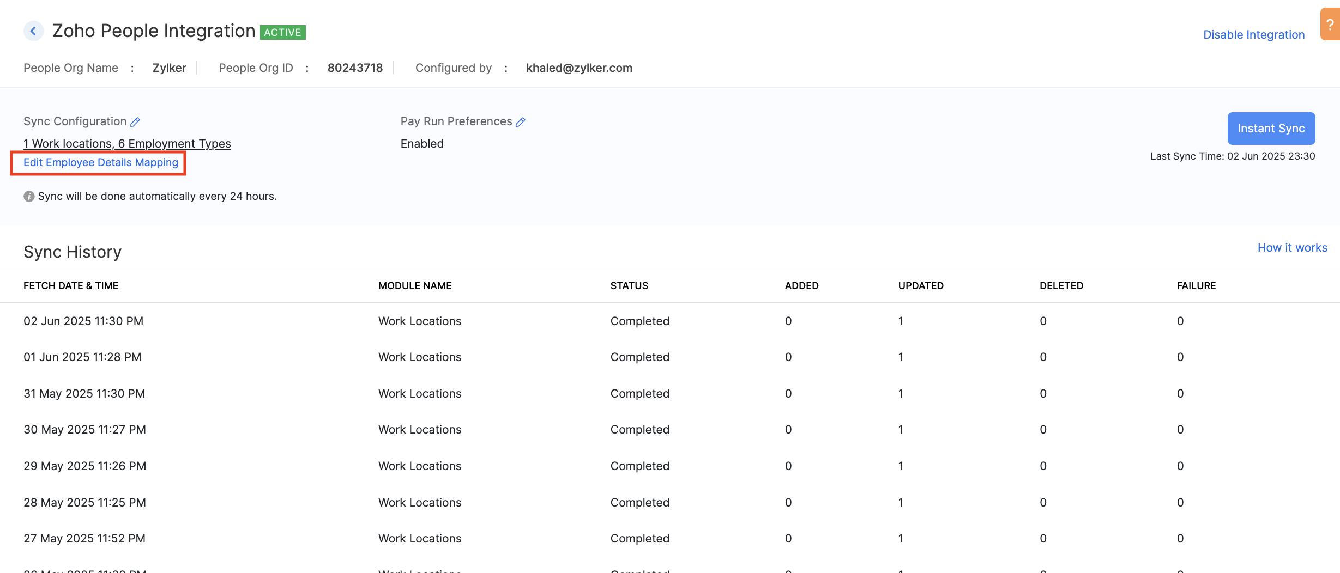Click the Disable Integration link
Viewport: 1340px width, 573px height.
point(1253,35)
